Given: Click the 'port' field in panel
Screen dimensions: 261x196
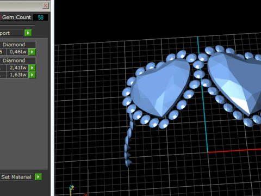Looking at the screenshot, I should tap(11, 33).
